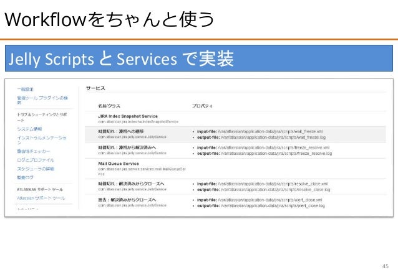Select the 時間切れ：凍結から解決済みへ service name
398x275 pixels.
click(127, 147)
